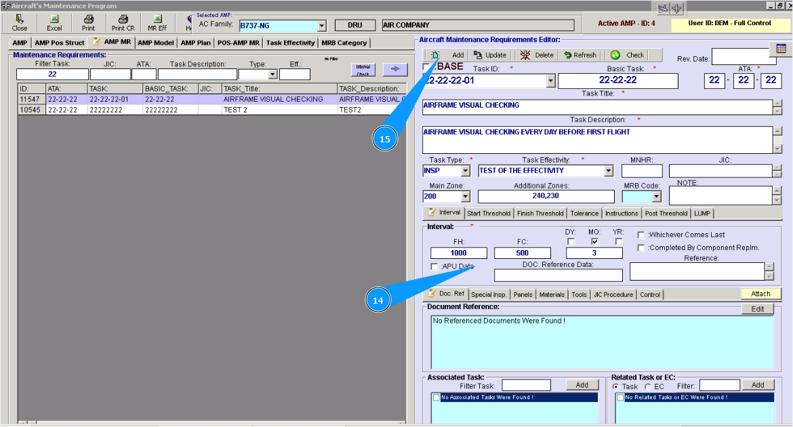This screenshot has width=793, height=427.
Task: Click the Associated Task filter field
Action: (x=526, y=386)
